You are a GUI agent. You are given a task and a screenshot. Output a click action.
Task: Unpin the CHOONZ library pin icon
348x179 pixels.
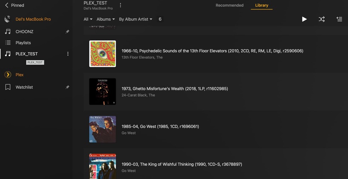(67, 32)
